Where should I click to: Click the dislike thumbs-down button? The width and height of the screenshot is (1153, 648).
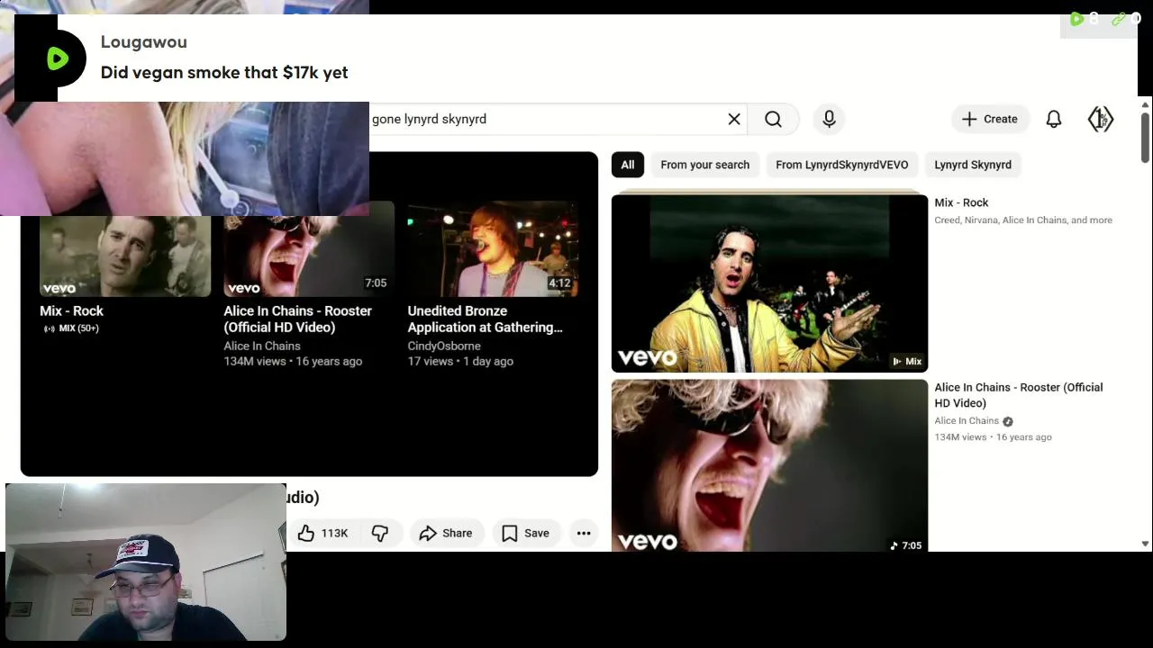tap(380, 533)
